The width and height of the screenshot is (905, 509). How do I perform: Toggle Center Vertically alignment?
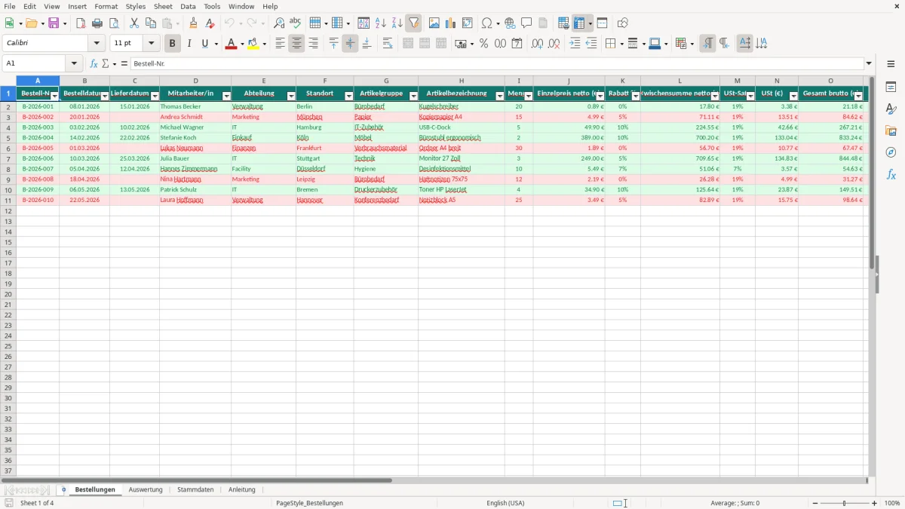click(350, 44)
